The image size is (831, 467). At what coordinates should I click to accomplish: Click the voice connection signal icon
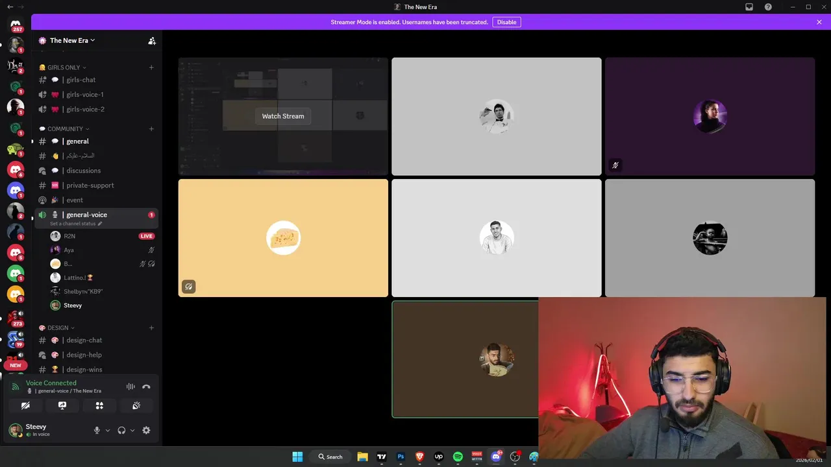pyautogui.click(x=16, y=387)
